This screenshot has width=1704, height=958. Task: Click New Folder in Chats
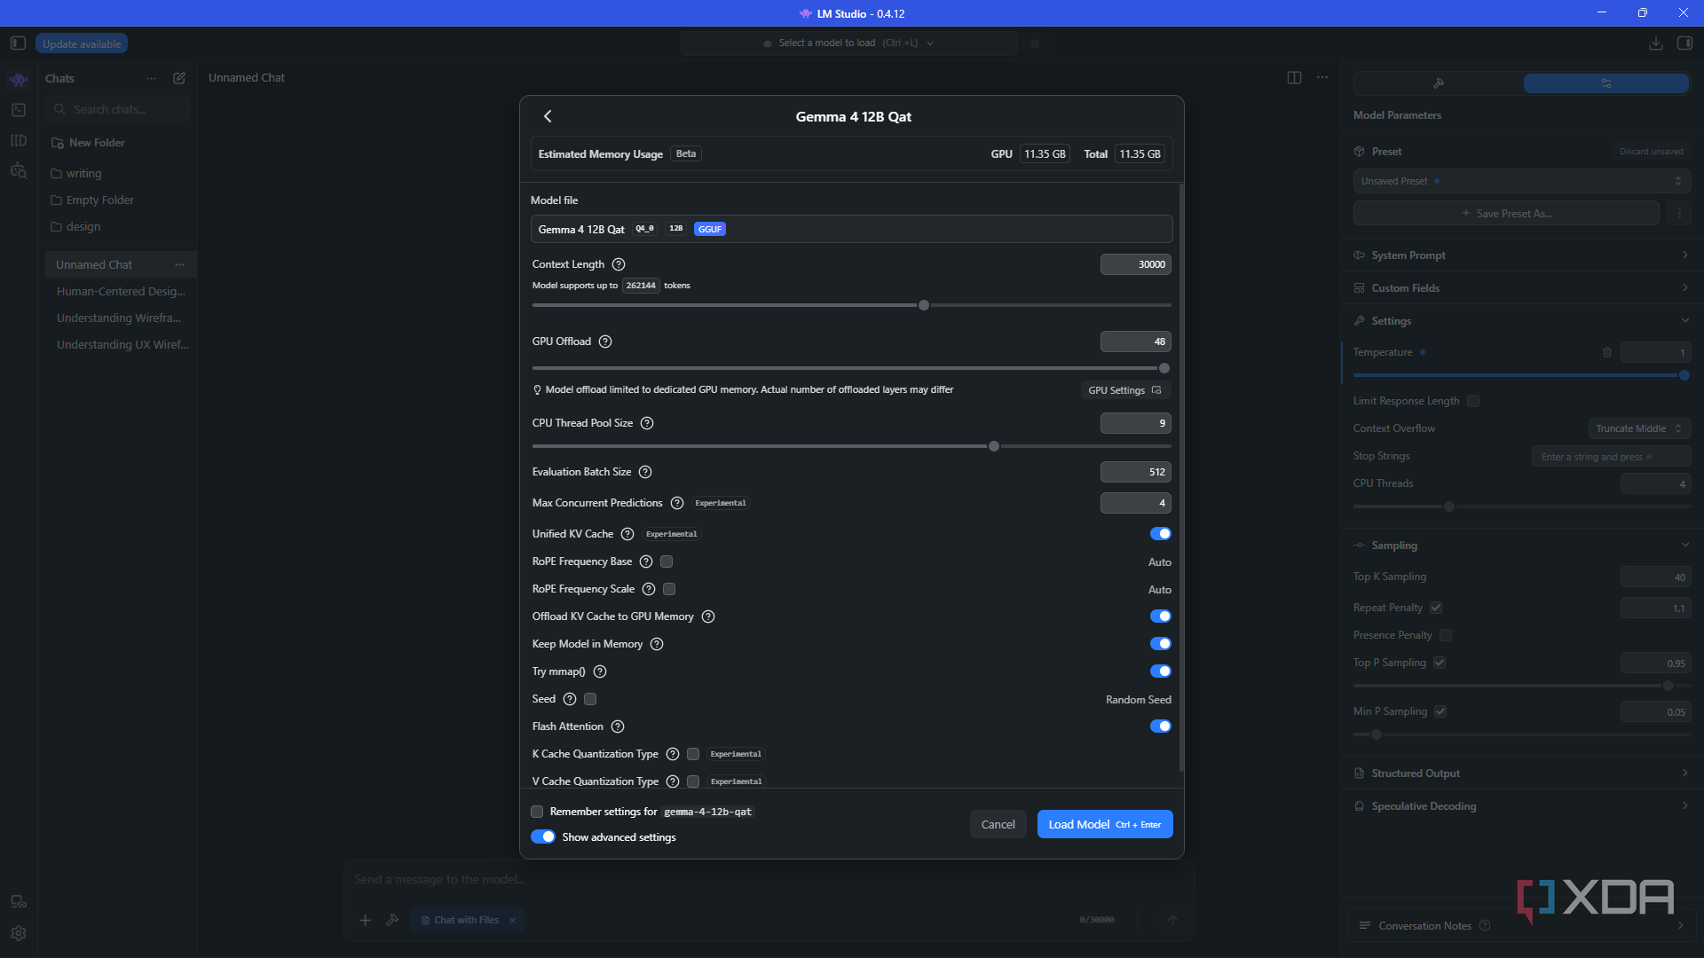click(89, 143)
